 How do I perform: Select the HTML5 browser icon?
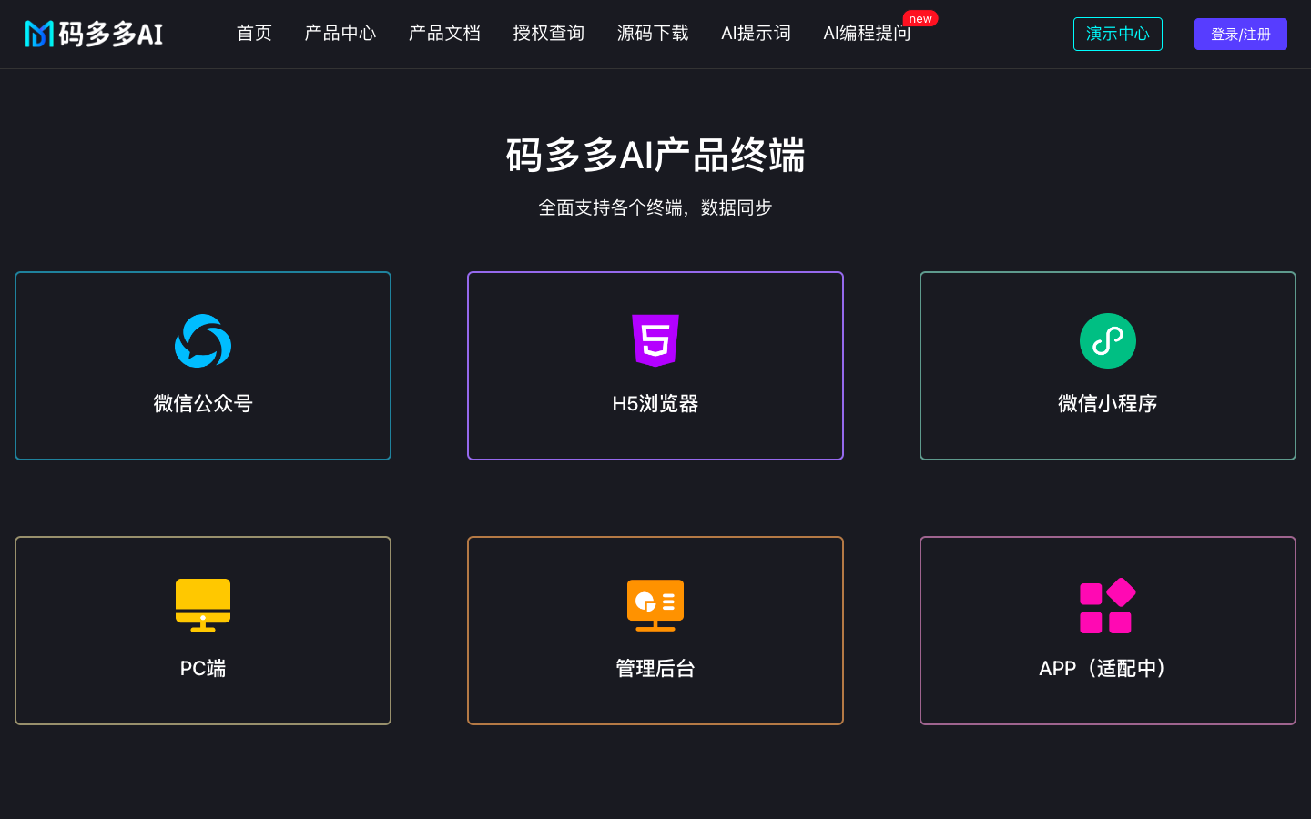(x=655, y=341)
